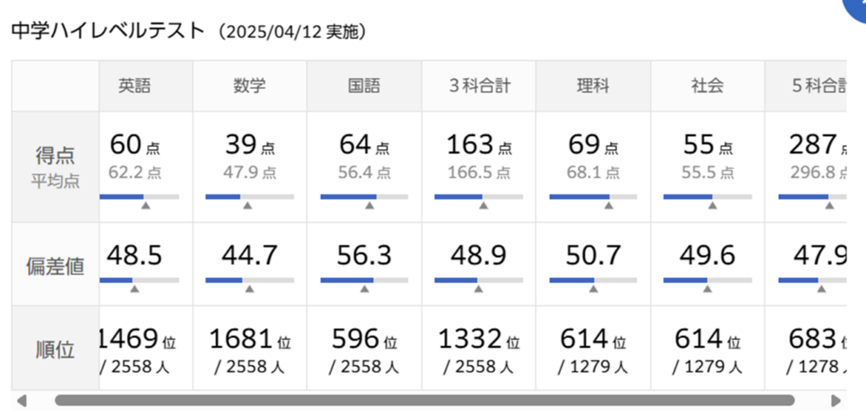Select the 英語 column header
866x414 pixels.
coord(134,85)
